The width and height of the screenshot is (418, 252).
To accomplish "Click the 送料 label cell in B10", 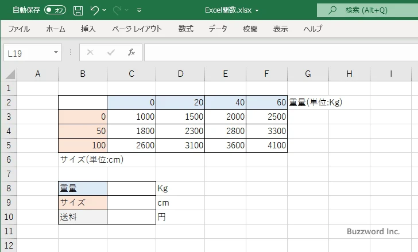I will 83,217.
